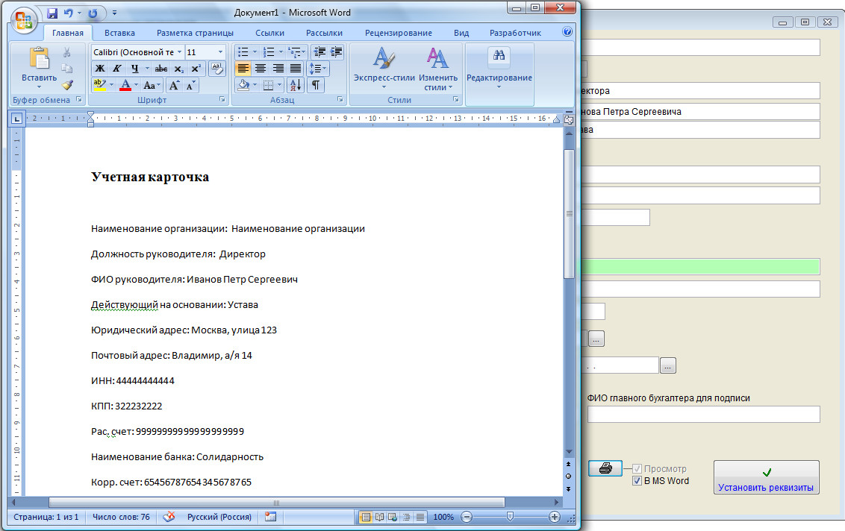Open the spelling check status icon
Image resolution: width=845 pixels, height=531 pixels.
coord(169,517)
